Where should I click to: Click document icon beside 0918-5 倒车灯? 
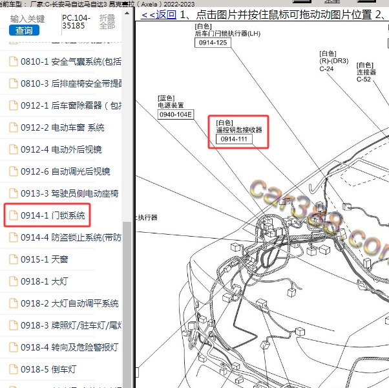tap(14, 369)
